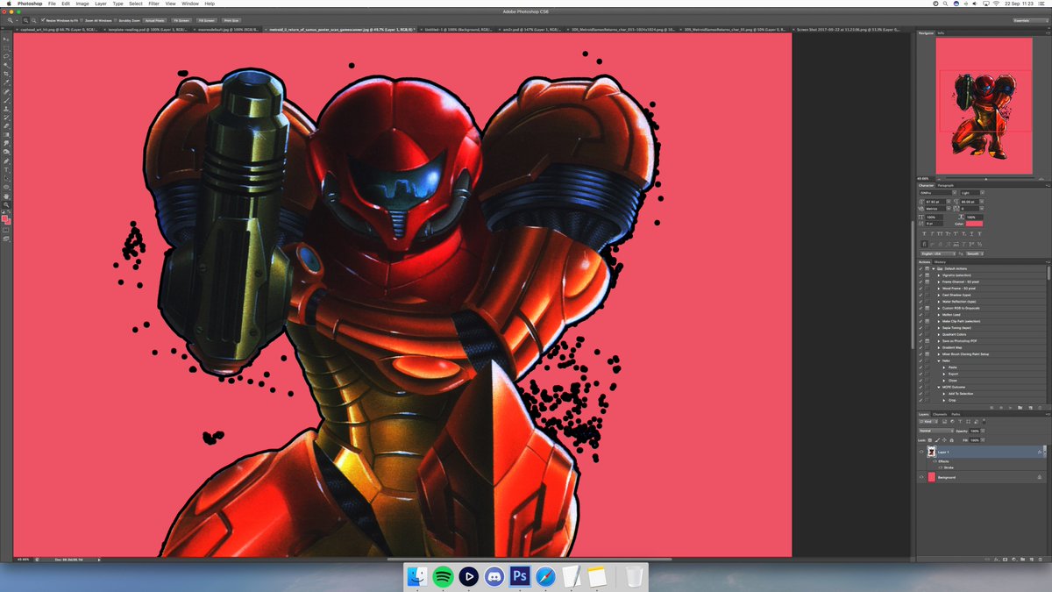Click the Fit Screen button
The image size is (1052, 592).
tap(181, 20)
